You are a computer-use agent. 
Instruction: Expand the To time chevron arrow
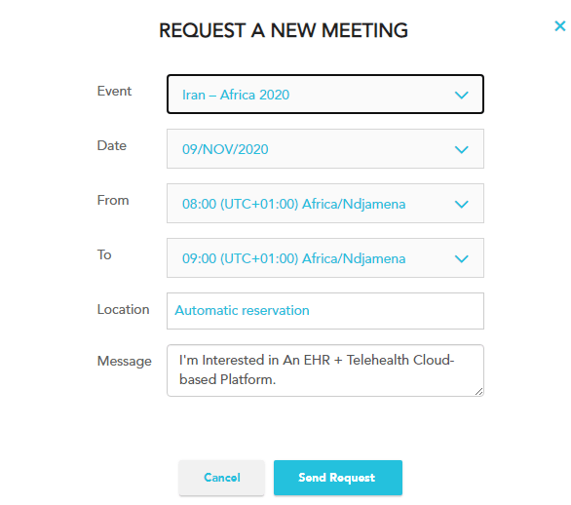(x=462, y=258)
